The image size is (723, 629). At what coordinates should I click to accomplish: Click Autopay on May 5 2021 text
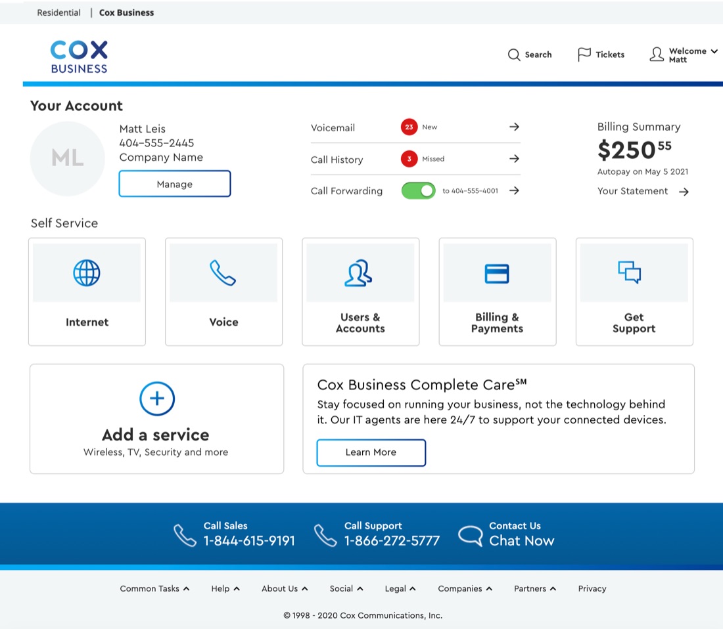[x=643, y=171]
